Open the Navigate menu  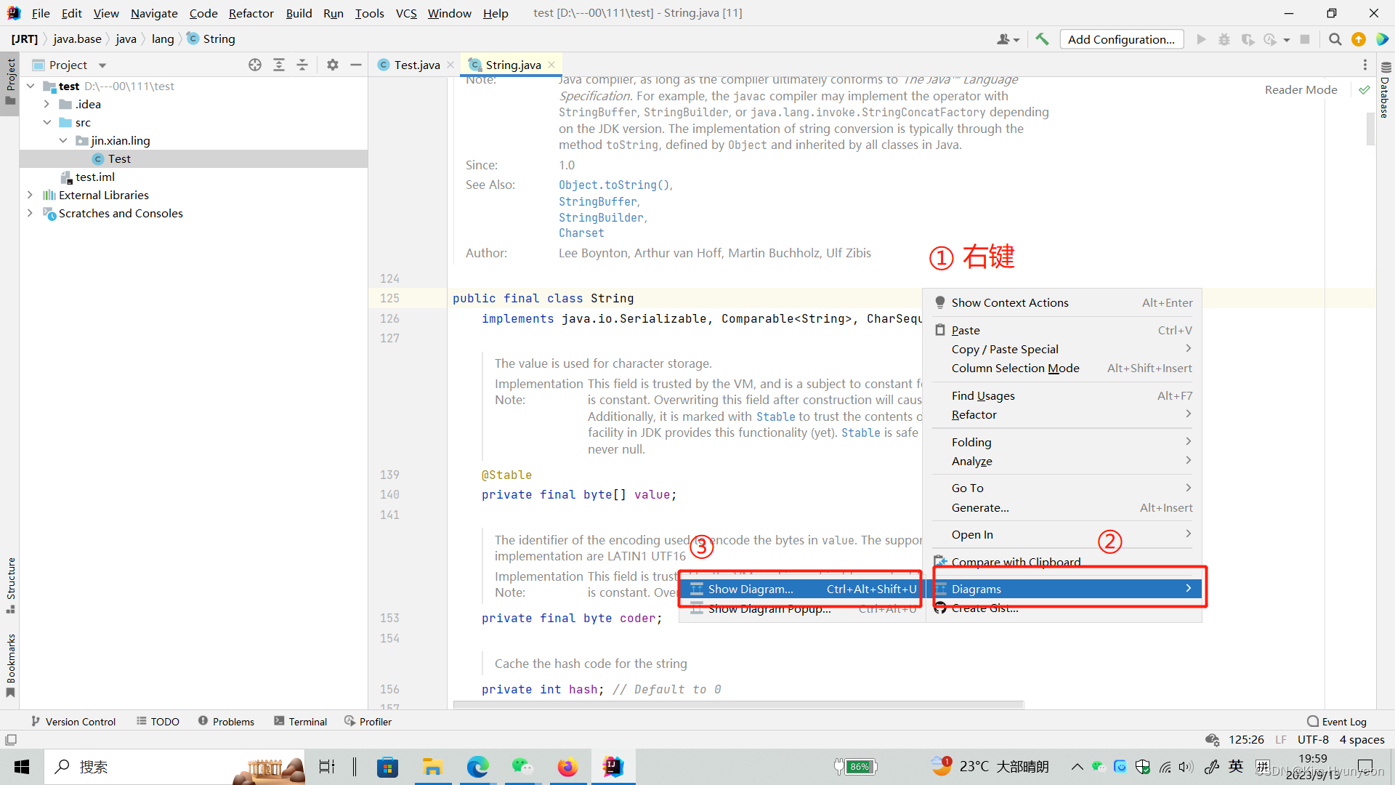[154, 13]
